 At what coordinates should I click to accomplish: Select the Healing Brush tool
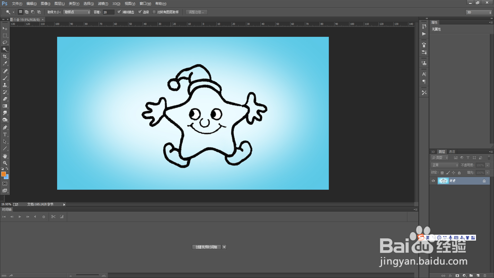click(x=5, y=71)
